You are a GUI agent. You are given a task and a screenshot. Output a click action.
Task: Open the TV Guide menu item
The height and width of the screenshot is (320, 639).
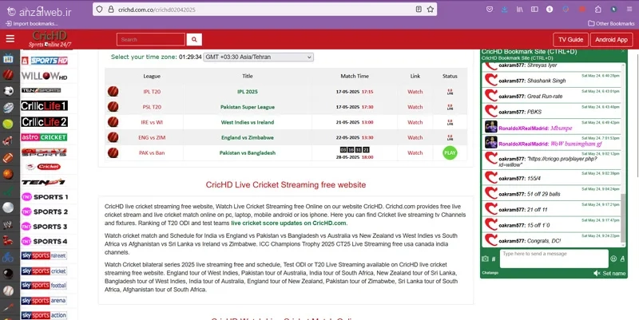[x=570, y=39]
